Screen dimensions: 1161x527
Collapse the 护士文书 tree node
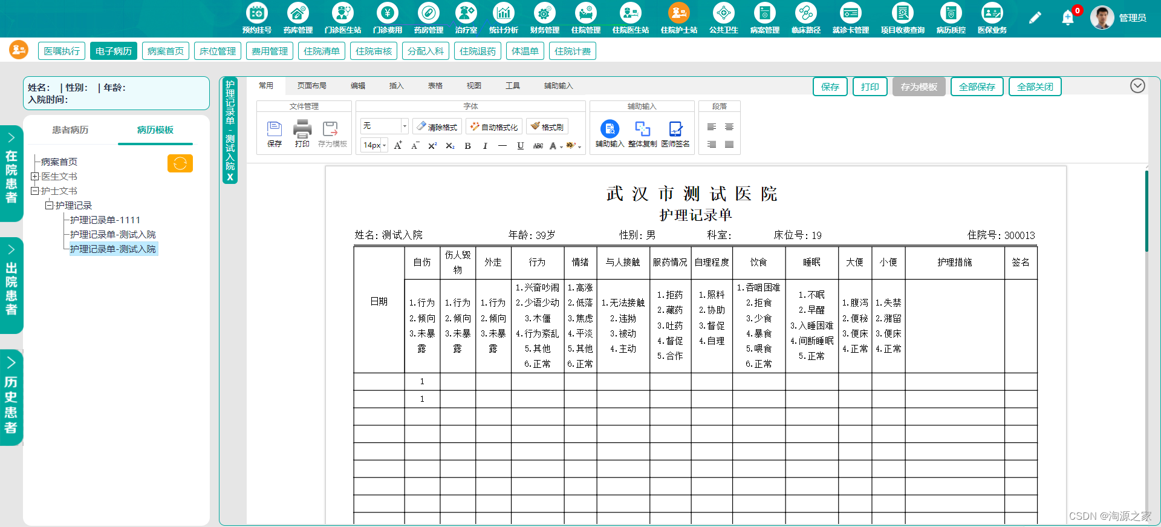35,191
